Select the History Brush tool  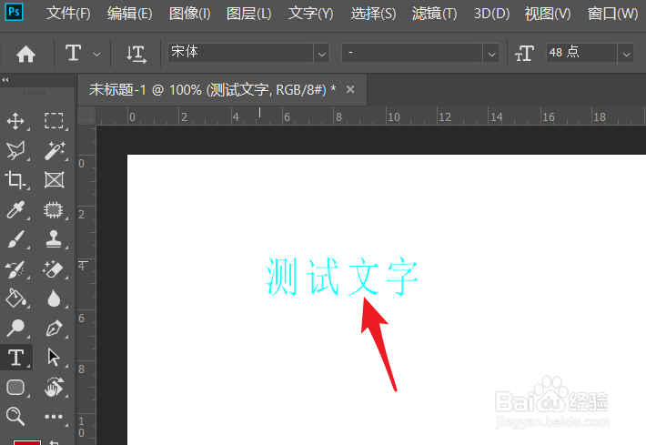[x=15, y=269]
